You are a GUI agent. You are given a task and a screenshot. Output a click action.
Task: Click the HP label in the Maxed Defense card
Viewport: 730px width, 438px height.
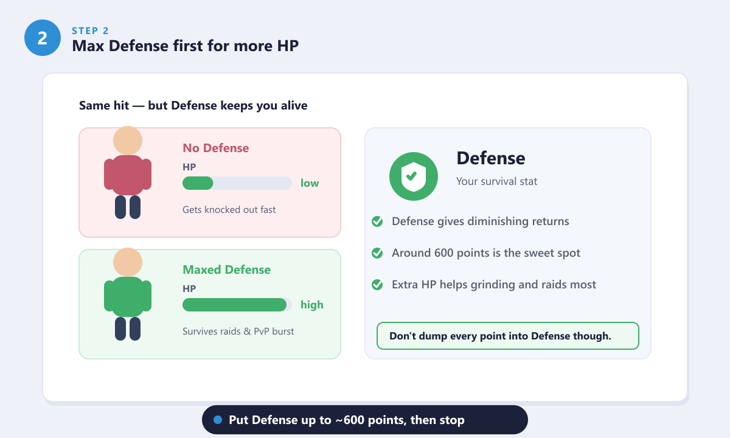[x=189, y=288]
